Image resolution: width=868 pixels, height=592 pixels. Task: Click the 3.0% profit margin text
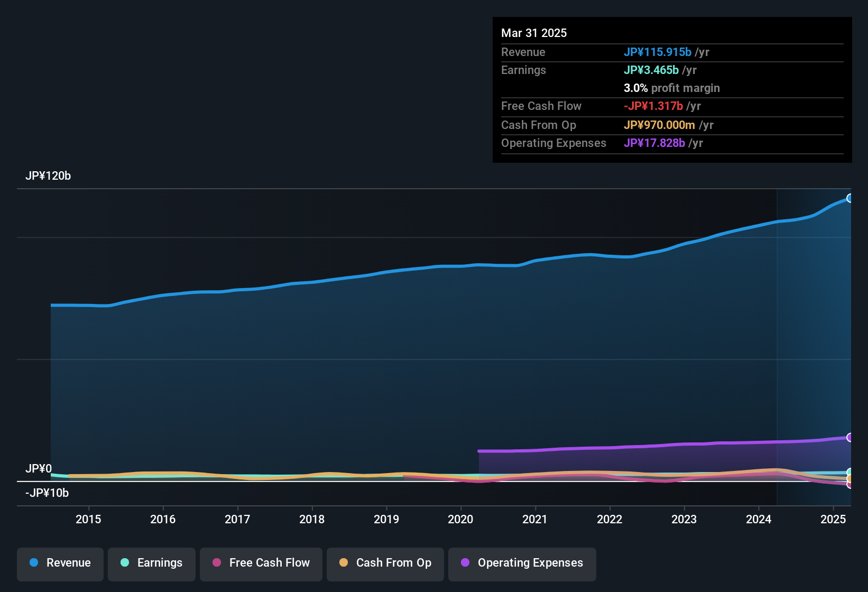(x=672, y=88)
